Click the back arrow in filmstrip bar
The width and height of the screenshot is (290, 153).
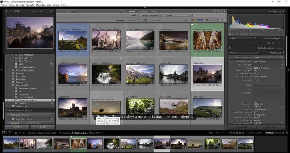click(x=20, y=133)
